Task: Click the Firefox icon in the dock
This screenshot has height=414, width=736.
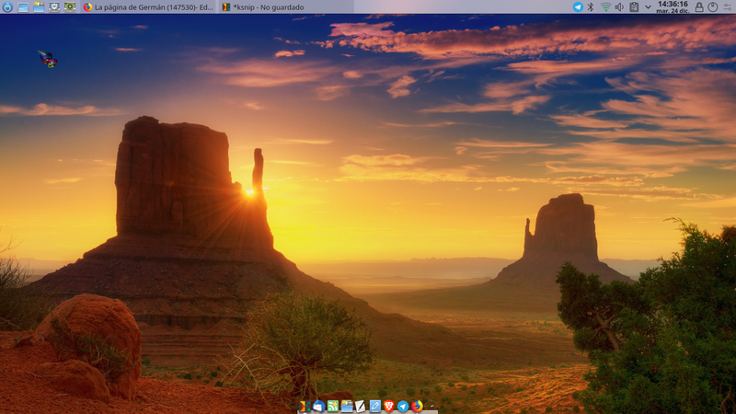Action: [417, 406]
